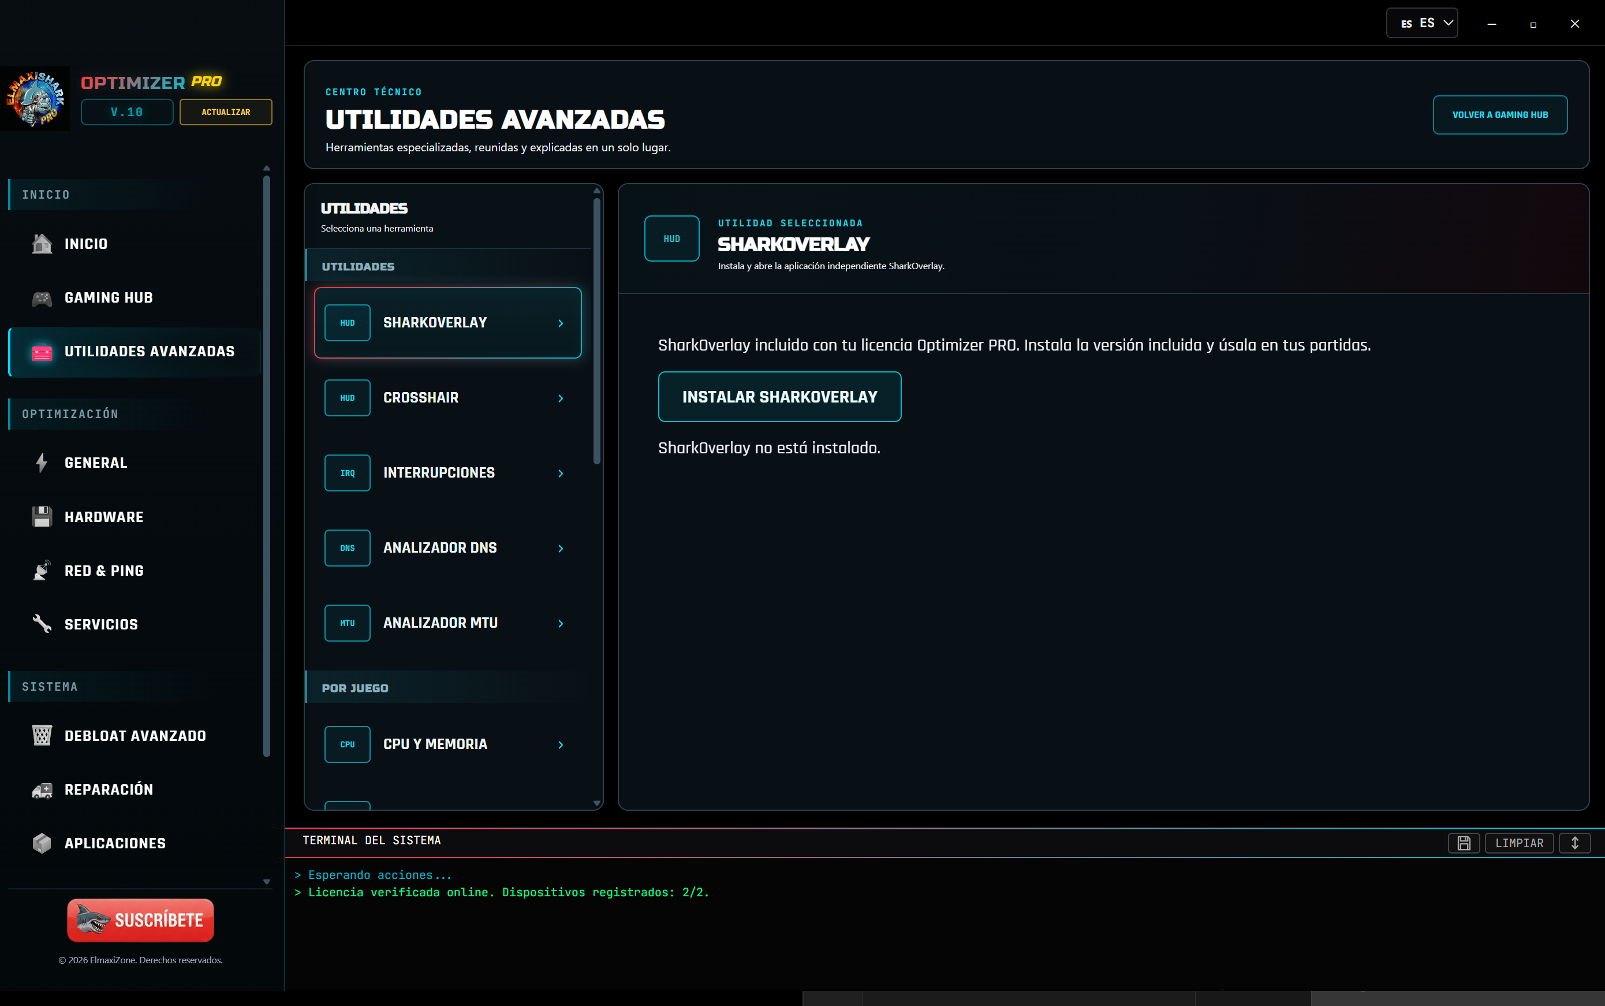Click the utilities list scrollbar thumb
1605x1006 pixels.
[596, 331]
